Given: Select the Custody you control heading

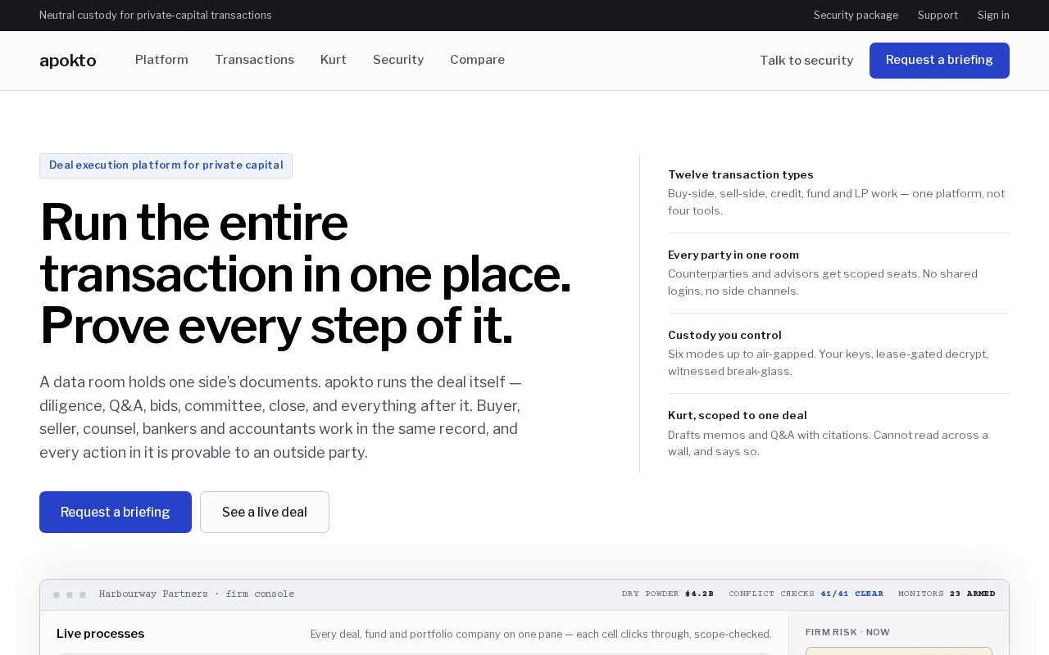Looking at the screenshot, I should point(724,335).
